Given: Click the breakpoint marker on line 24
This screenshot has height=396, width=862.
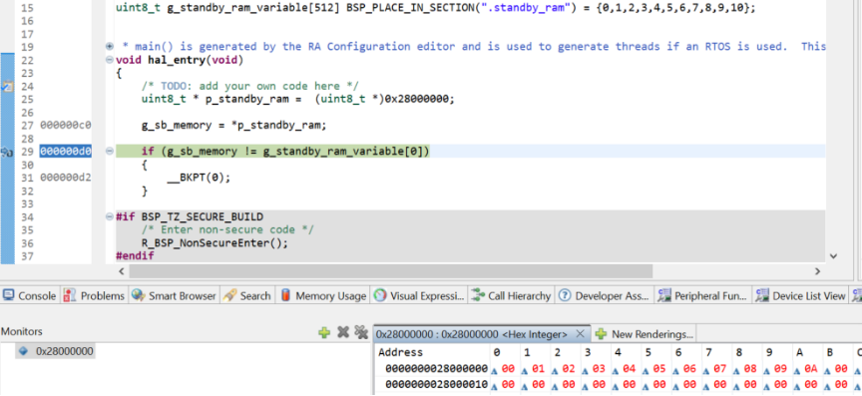Looking at the screenshot, I should 8,87.
